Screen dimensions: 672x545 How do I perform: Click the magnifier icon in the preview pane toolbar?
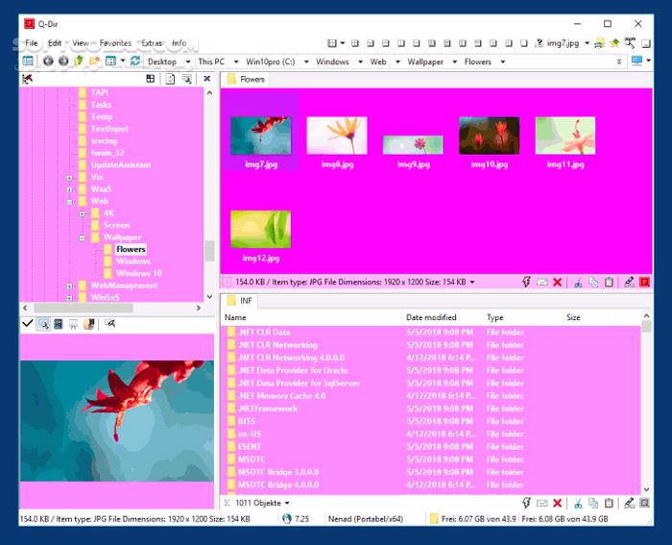43,325
